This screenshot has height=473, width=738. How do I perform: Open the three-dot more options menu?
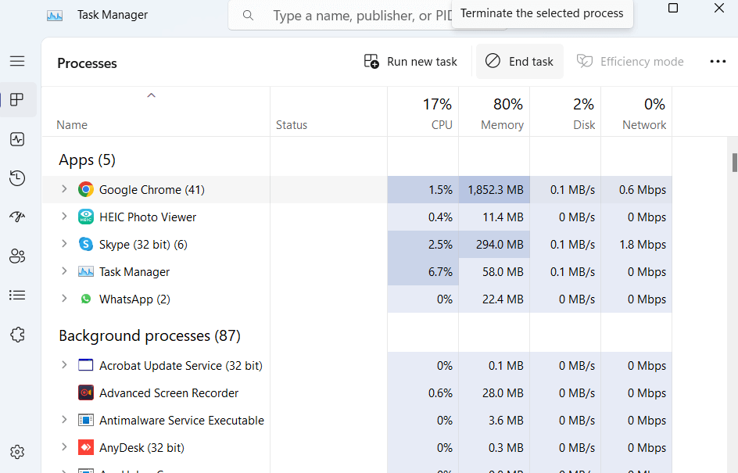(x=718, y=61)
